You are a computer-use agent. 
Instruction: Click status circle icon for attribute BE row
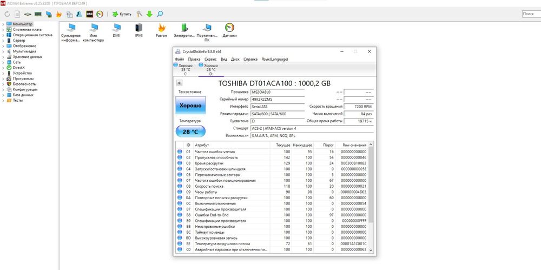[180, 244]
